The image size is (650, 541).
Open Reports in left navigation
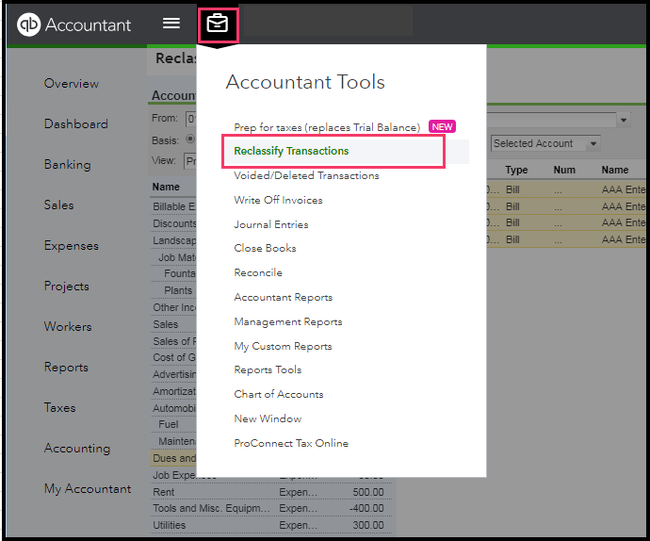tap(66, 368)
